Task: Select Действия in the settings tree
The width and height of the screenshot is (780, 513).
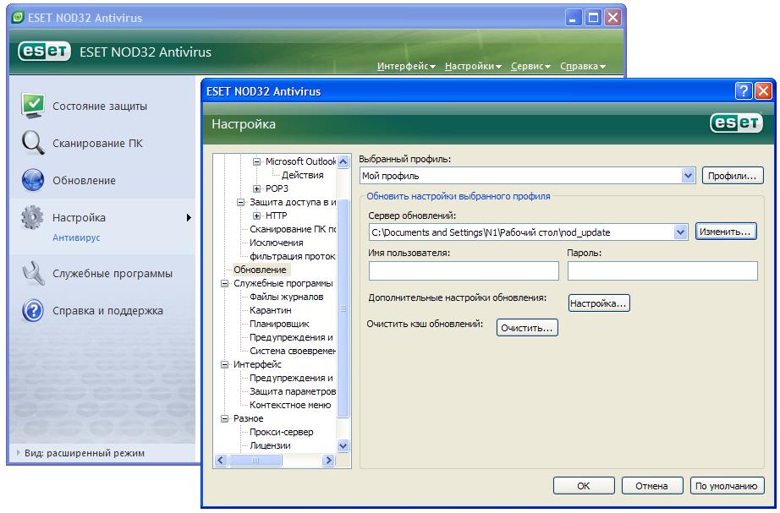Action: (x=303, y=175)
